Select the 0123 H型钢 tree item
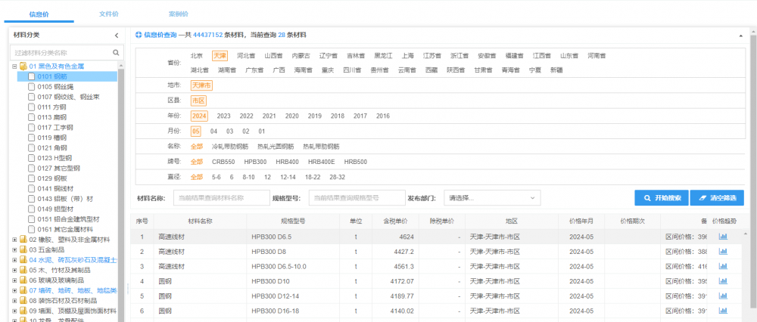This screenshot has height=322, width=757. click(x=55, y=158)
